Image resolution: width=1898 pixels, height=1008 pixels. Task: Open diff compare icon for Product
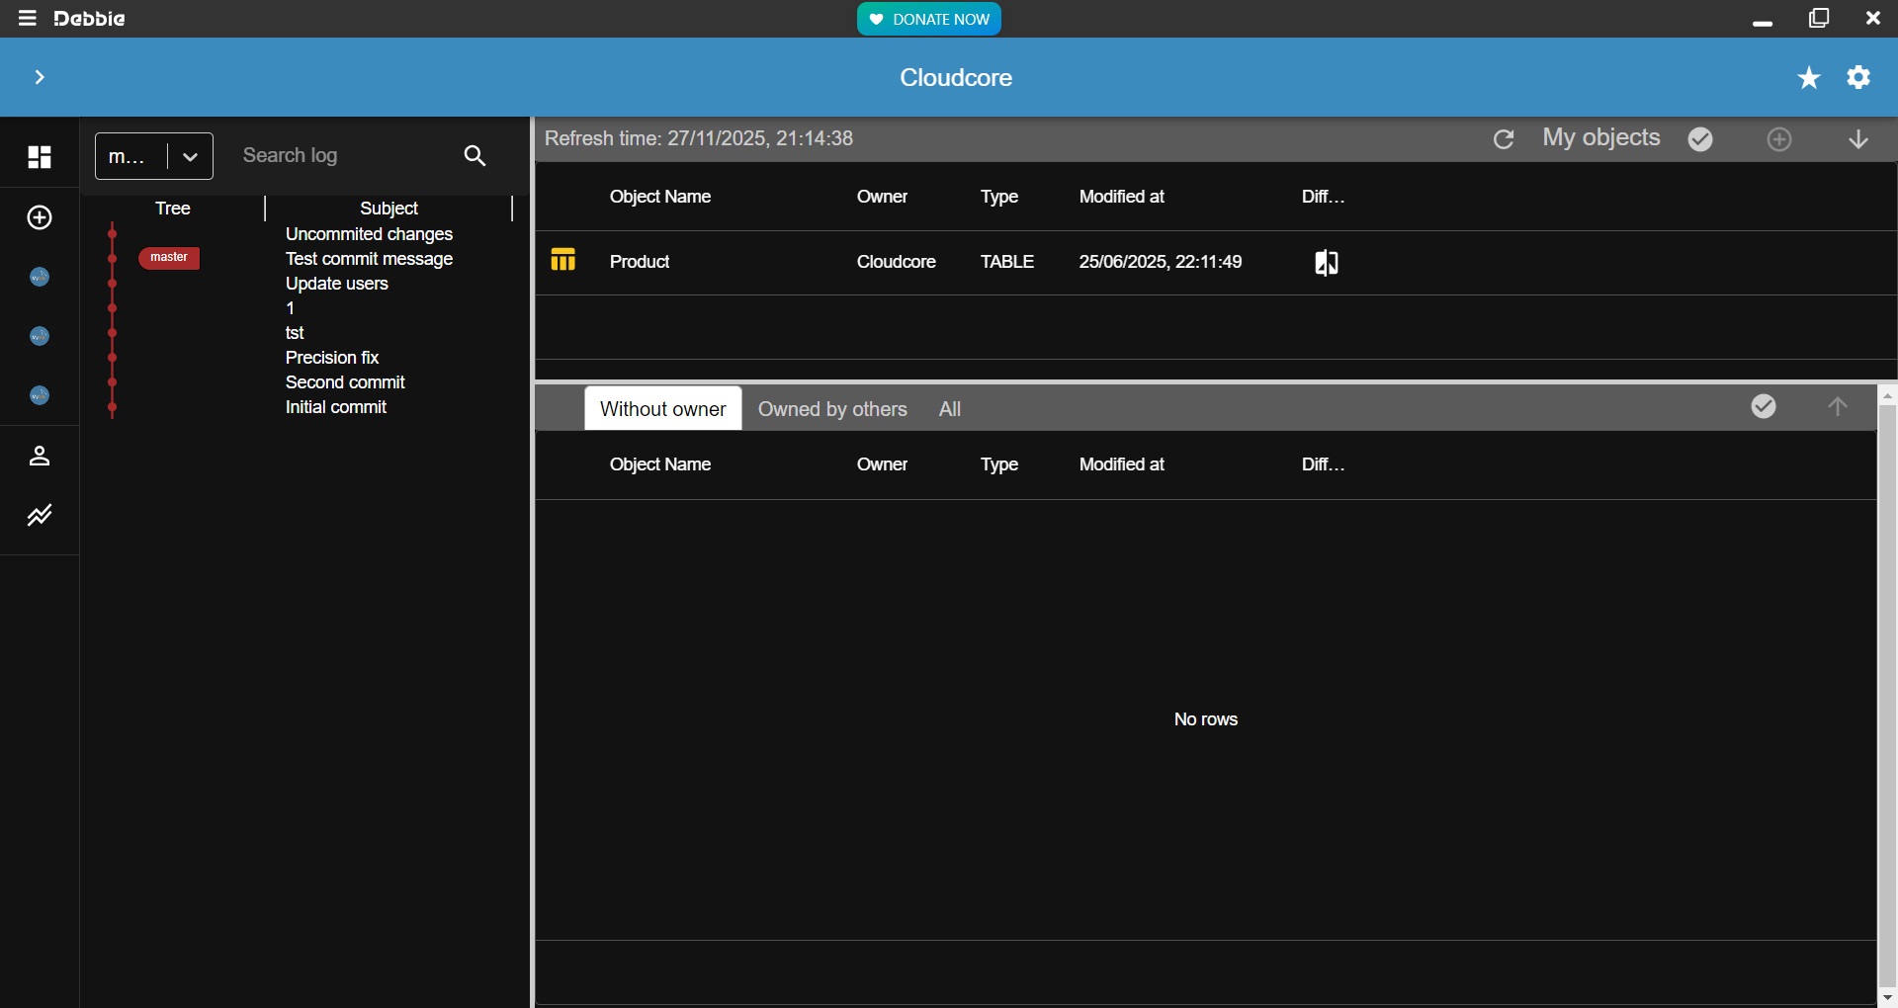point(1326,263)
